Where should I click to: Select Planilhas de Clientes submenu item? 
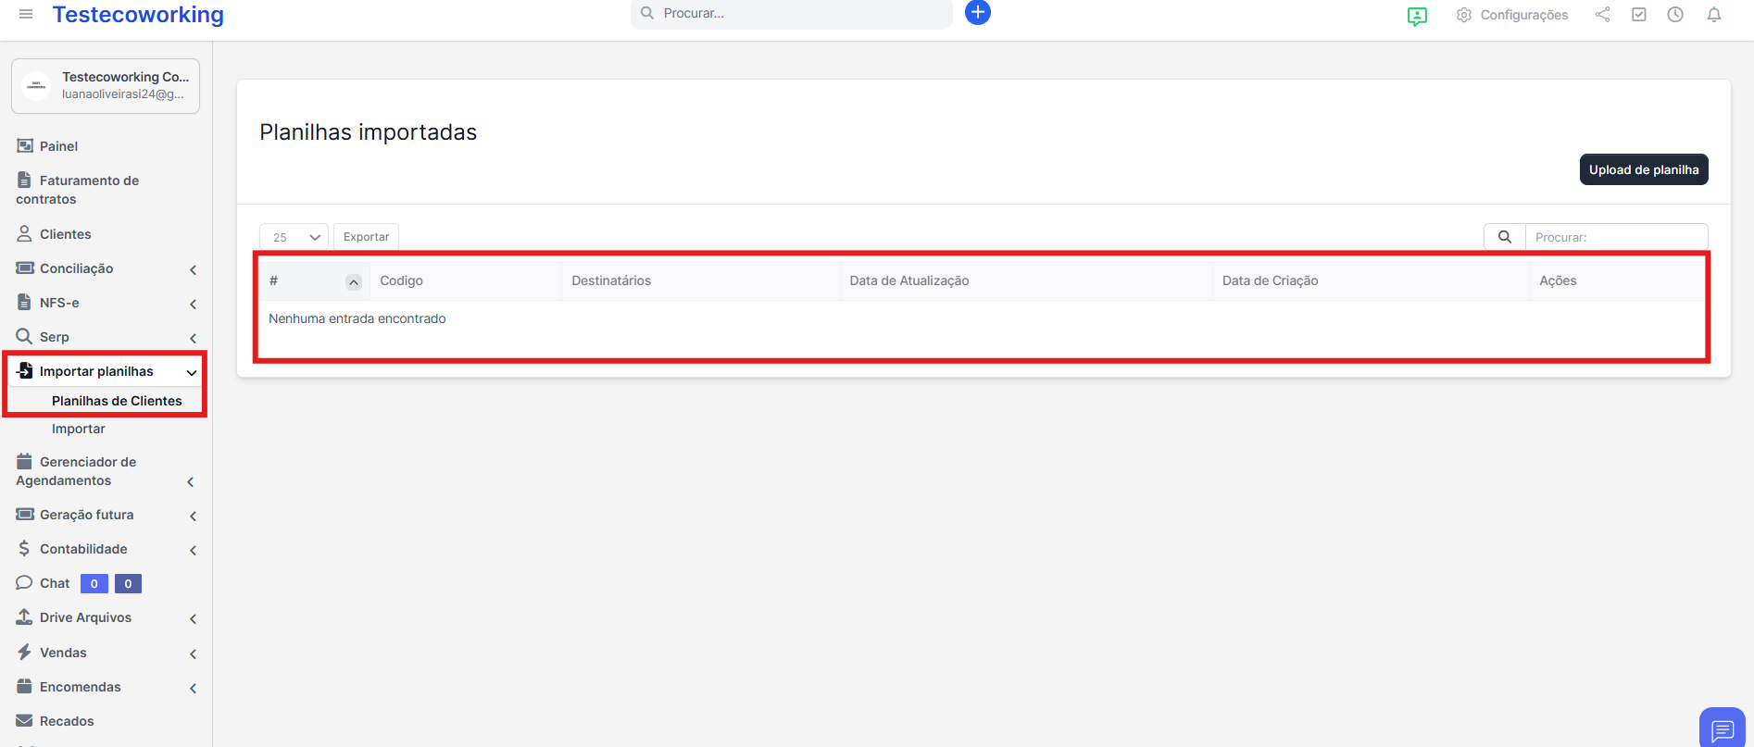pyautogui.click(x=117, y=401)
